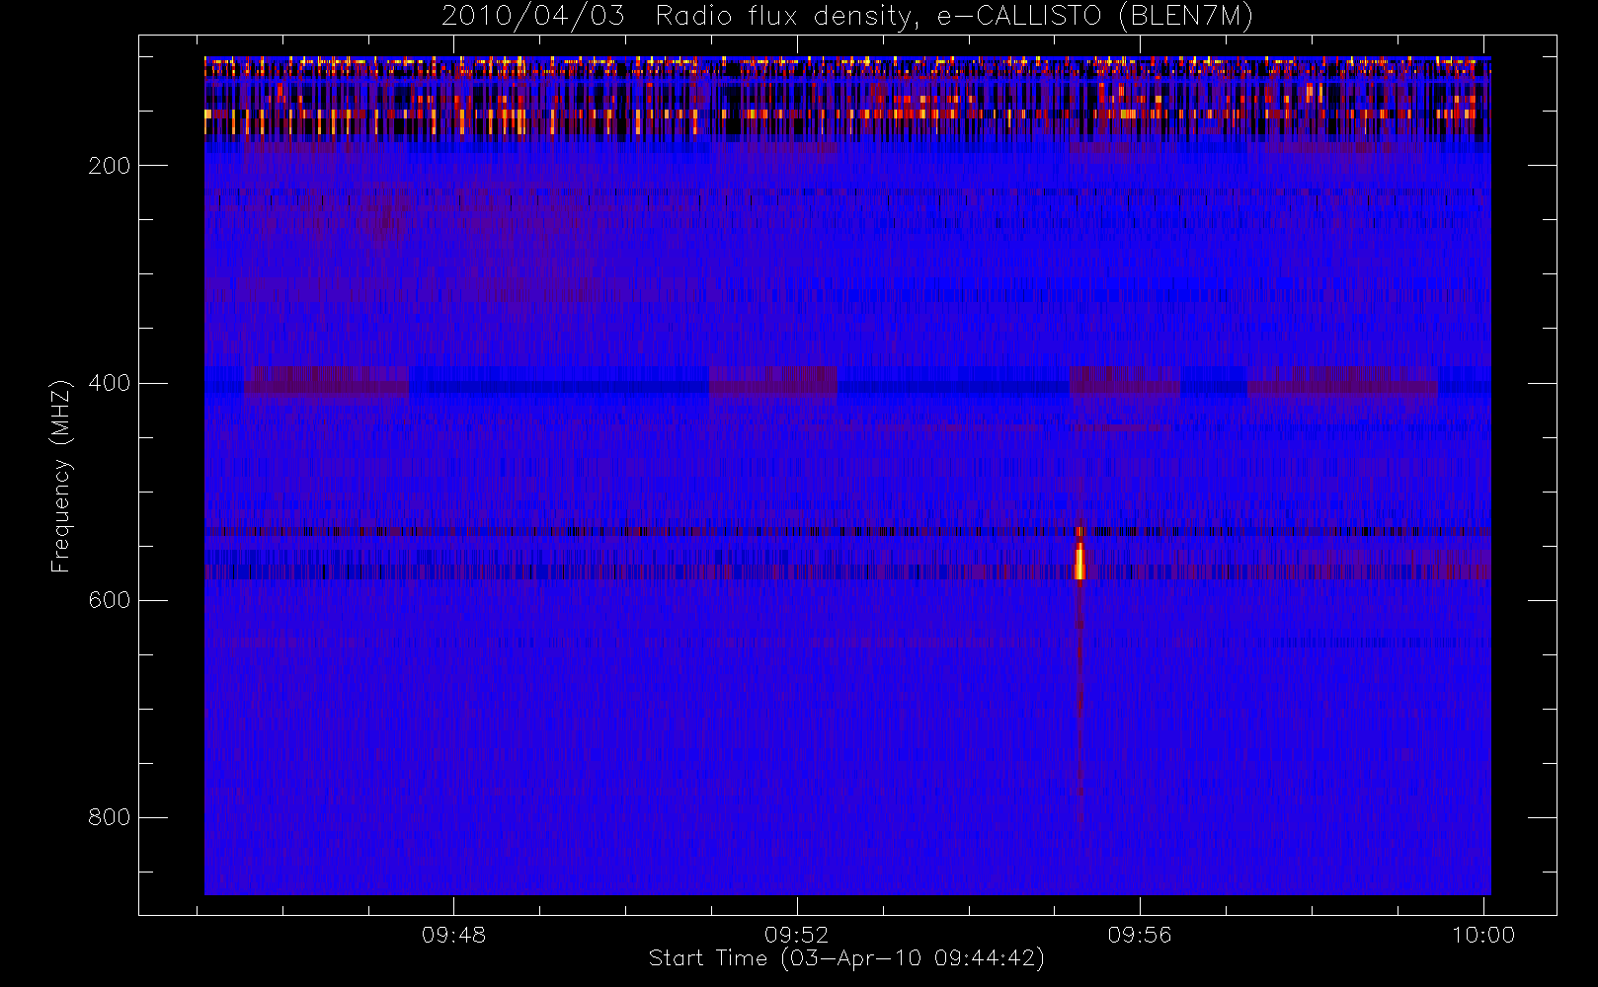The width and height of the screenshot is (1598, 987).
Task: Click the "Frequency (MHZ)" axis label
Action: pos(61,476)
